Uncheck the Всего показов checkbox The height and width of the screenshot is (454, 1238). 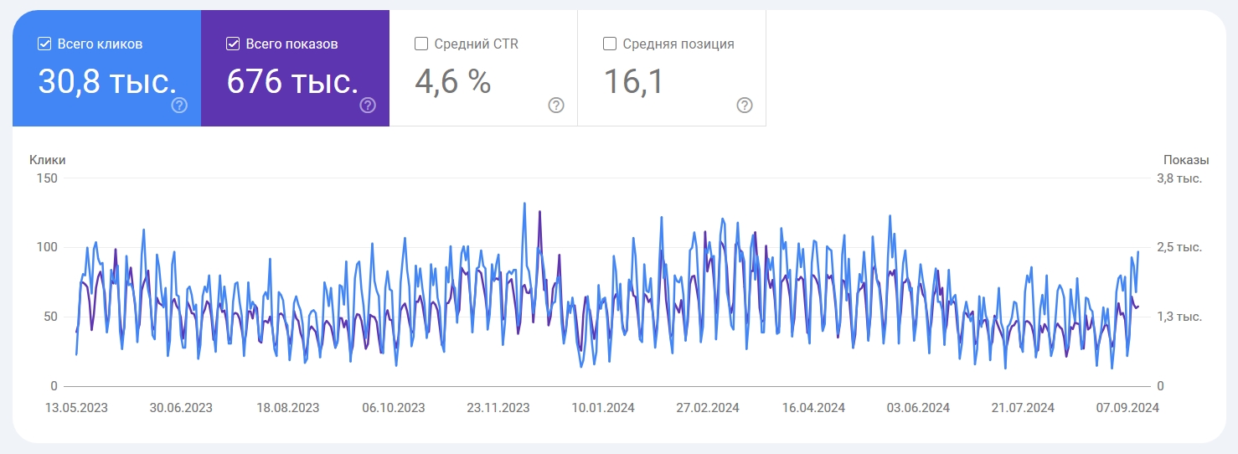click(x=234, y=44)
